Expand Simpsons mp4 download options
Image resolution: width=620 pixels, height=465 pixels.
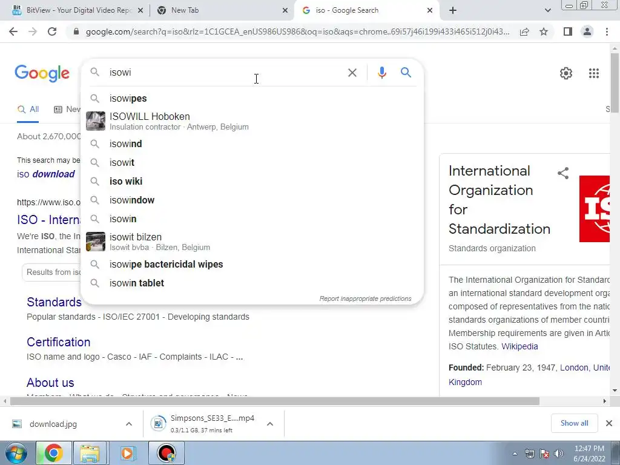click(270, 424)
